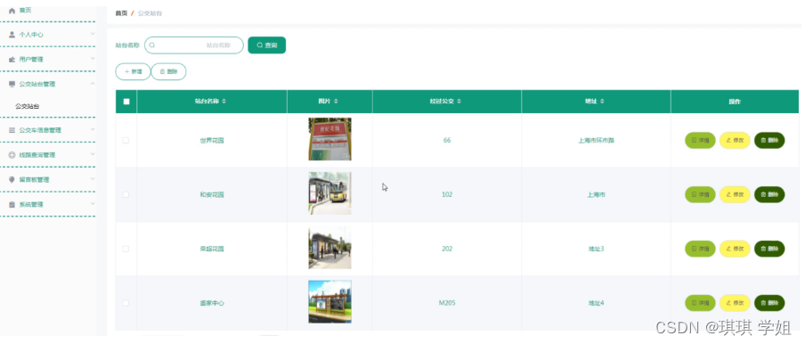Open the bus shelter photo in row 202
The image size is (805, 344).
pyautogui.click(x=329, y=248)
